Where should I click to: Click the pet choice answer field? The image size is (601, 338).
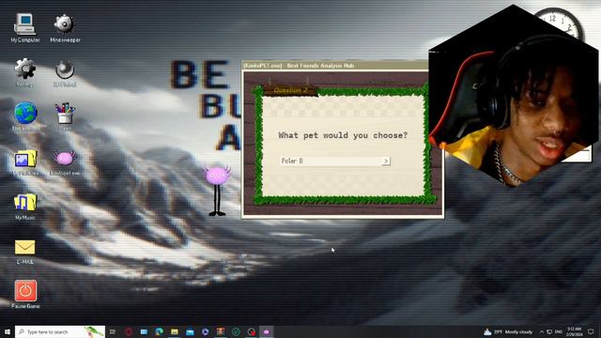point(335,161)
